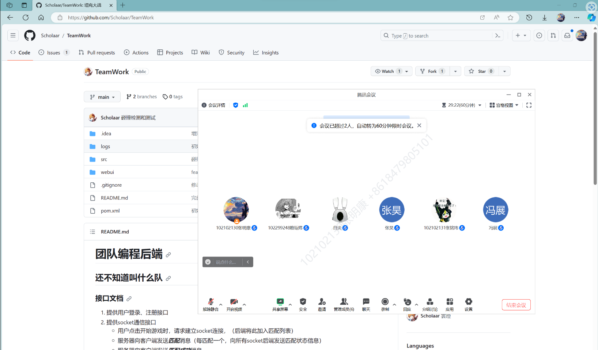Enter fullscreen in the meeting window

pos(529,105)
